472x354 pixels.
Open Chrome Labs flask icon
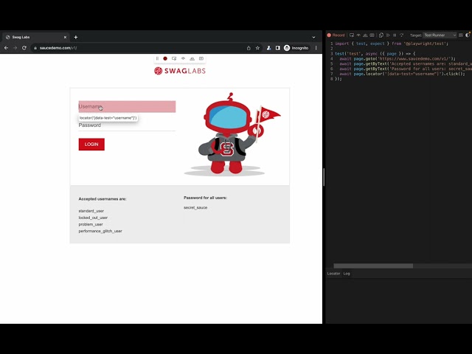268,48
